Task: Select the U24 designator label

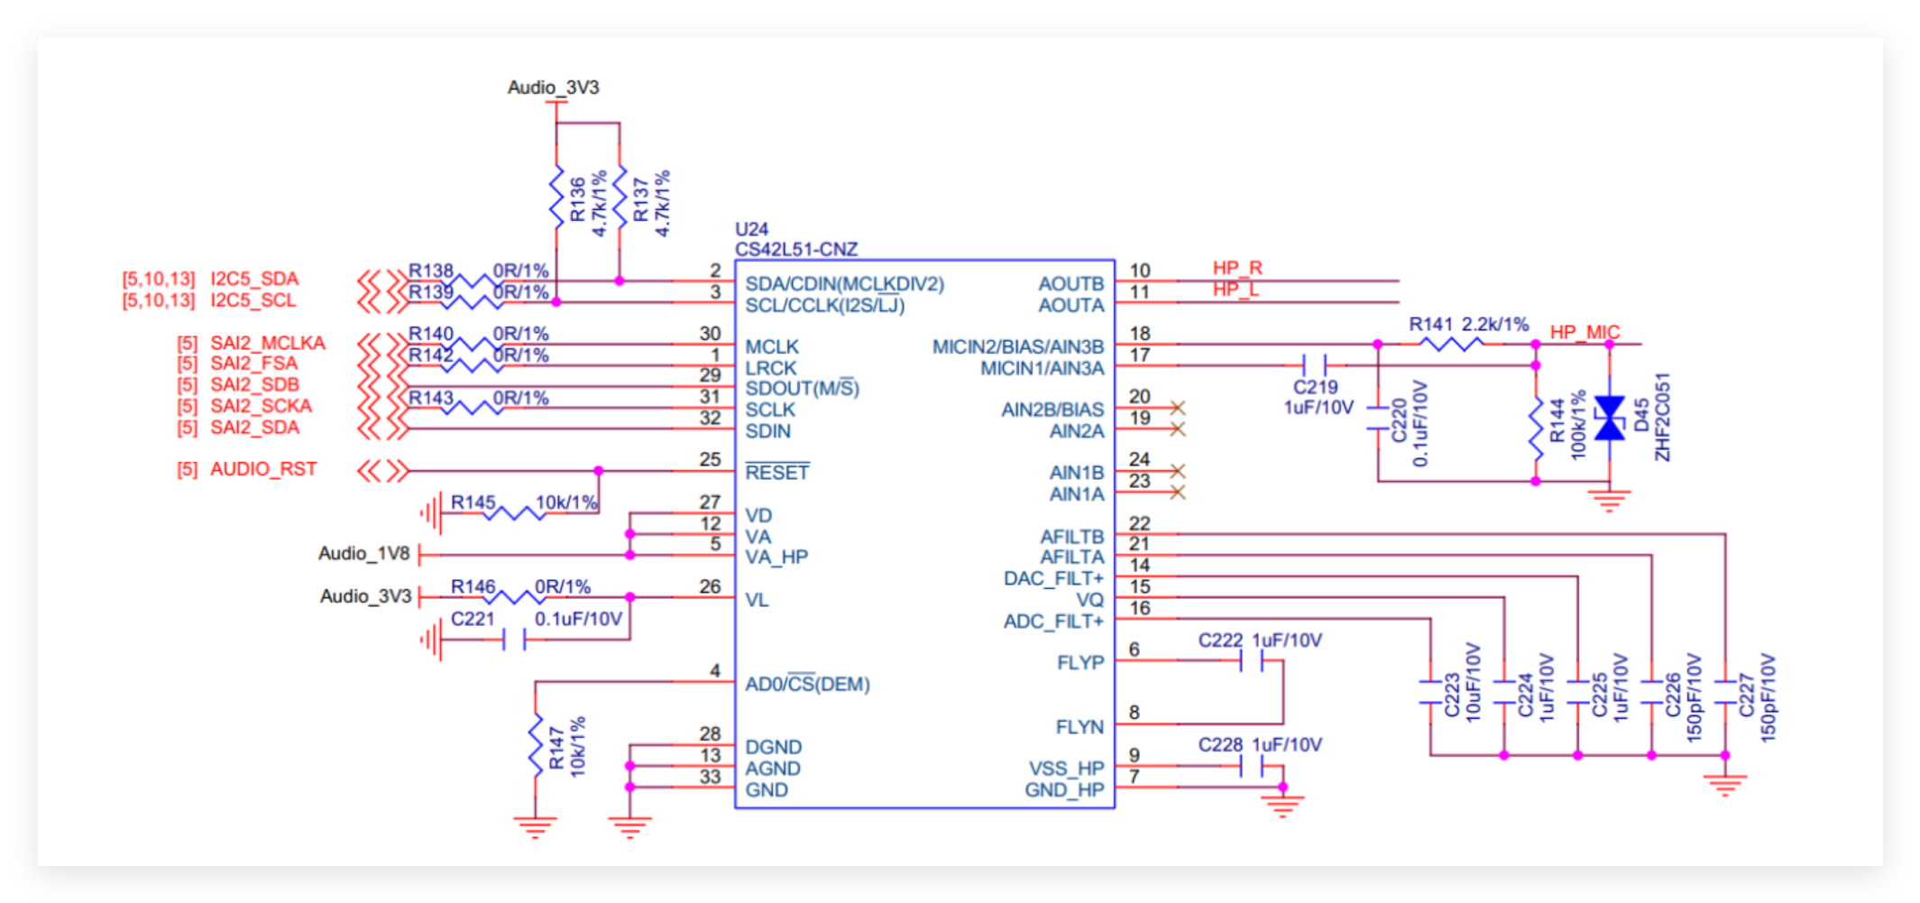Action: tap(751, 229)
